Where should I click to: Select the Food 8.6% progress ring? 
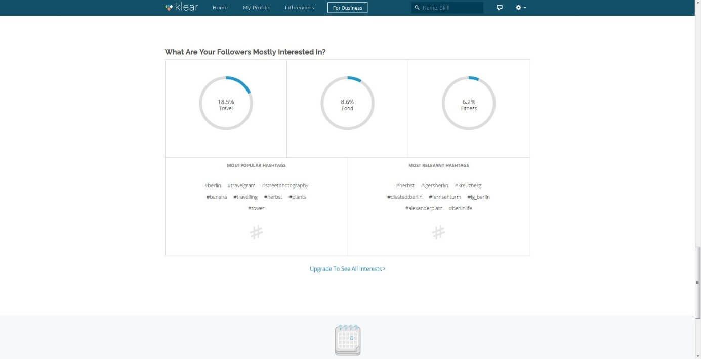click(347, 103)
